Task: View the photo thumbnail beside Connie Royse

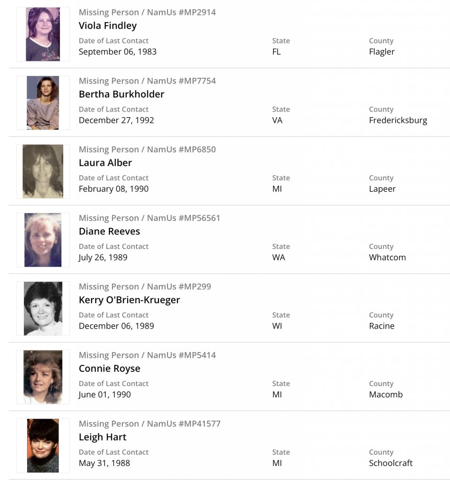Action: point(43,377)
